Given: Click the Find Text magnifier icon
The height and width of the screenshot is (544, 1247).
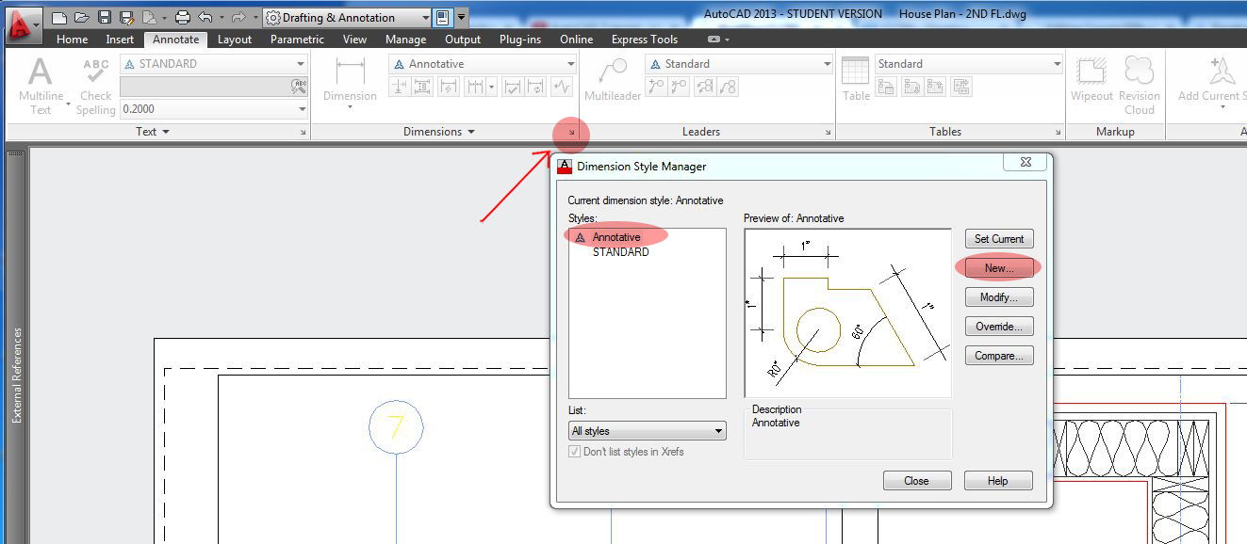Looking at the screenshot, I should click(x=300, y=86).
